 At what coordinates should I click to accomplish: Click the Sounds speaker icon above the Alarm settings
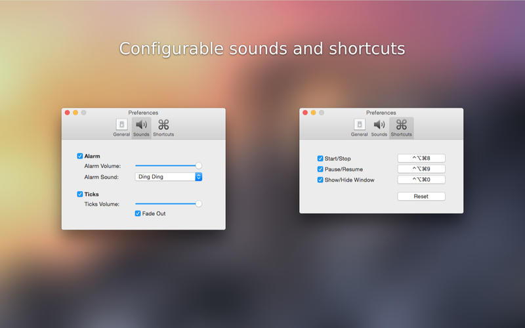click(x=141, y=125)
